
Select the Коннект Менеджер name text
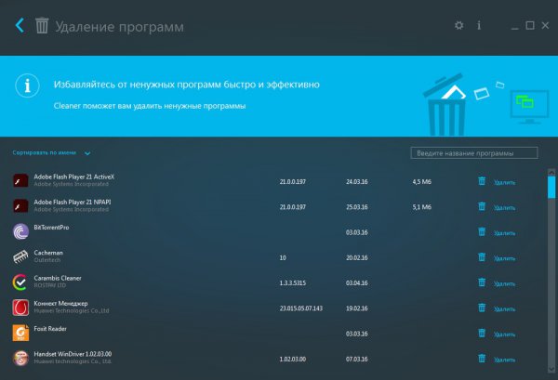pos(60,303)
